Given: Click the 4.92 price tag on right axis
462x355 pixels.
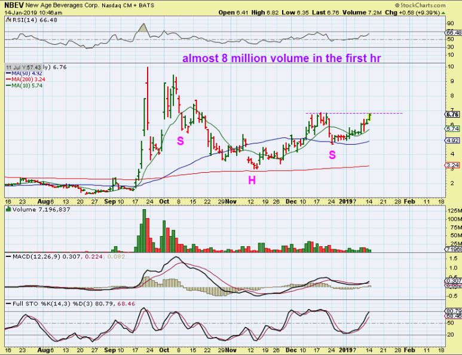Looking at the screenshot, I should pyautogui.click(x=453, y=140).
